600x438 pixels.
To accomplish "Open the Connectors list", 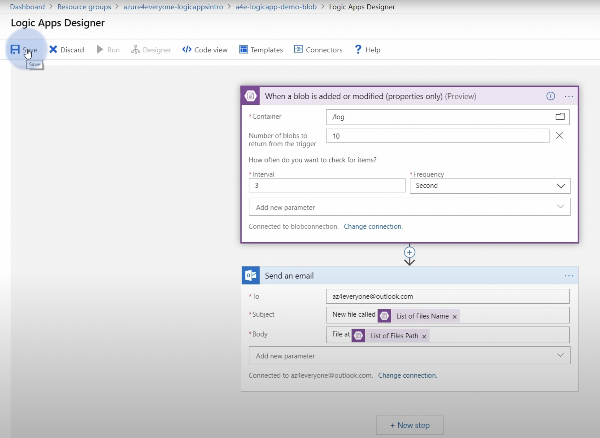I will click(x=318, y=50).
